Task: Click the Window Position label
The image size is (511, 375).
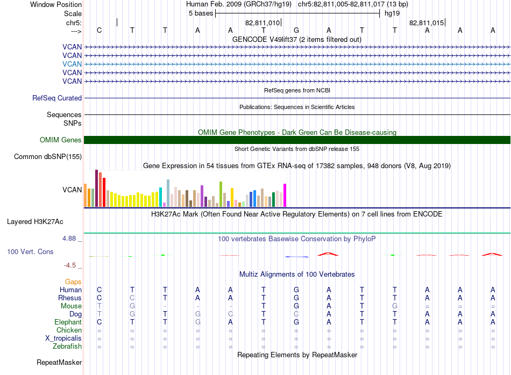Action: click(x=56, y=4)
